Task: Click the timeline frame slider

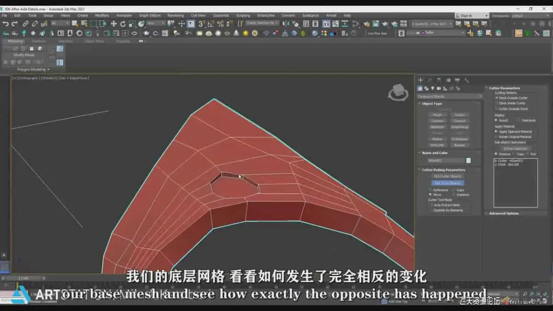Action: 23,278
